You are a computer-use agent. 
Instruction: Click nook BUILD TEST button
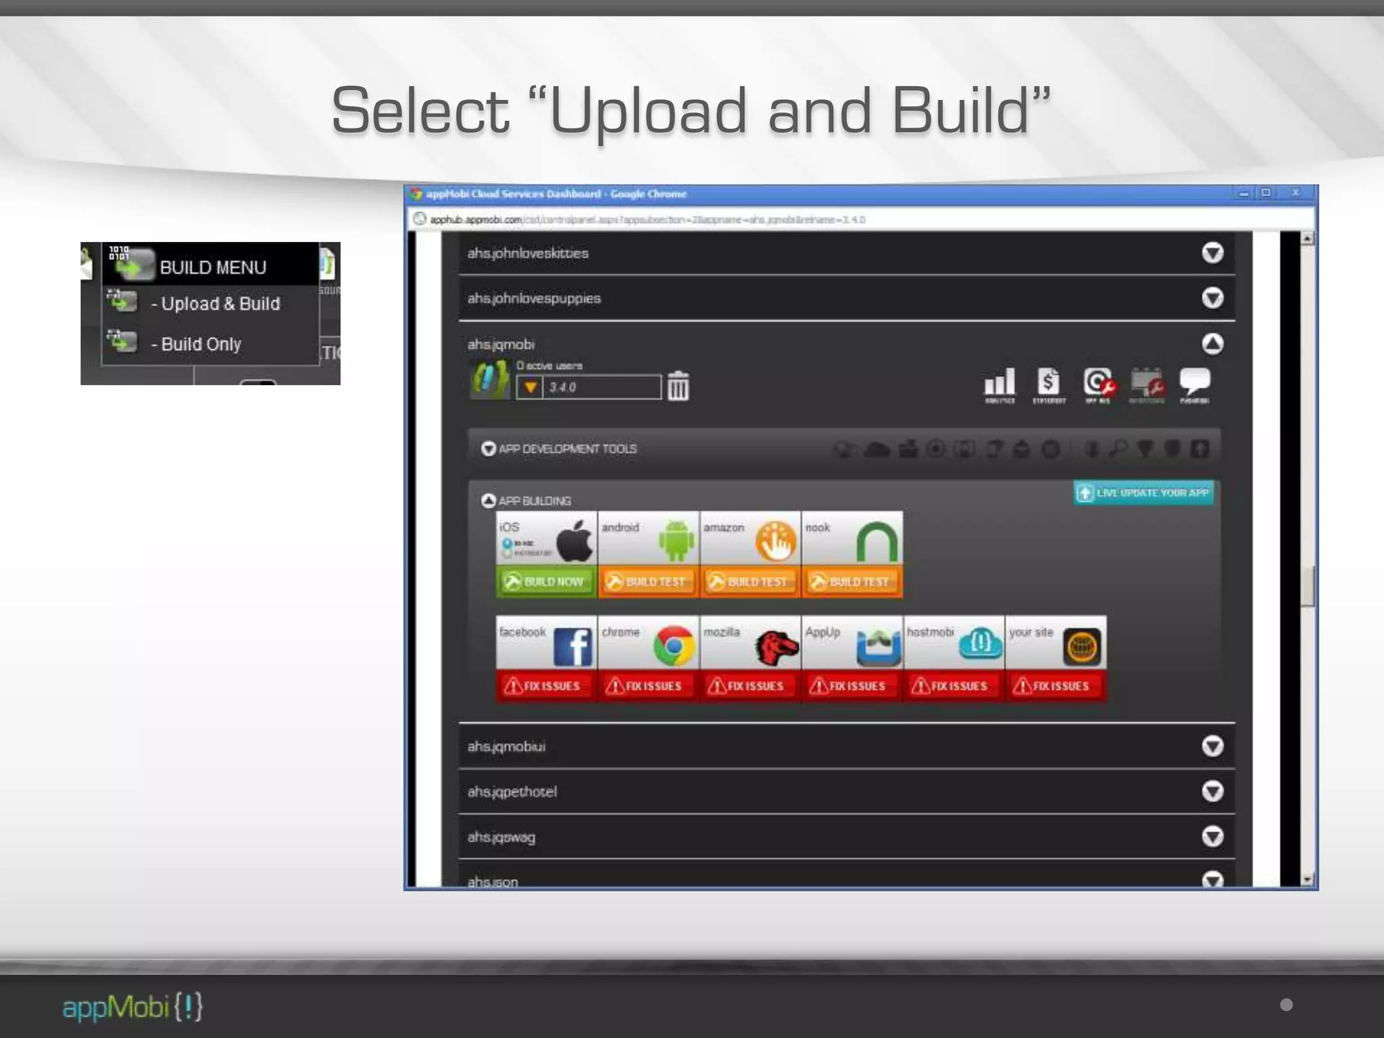coord(852,582)
